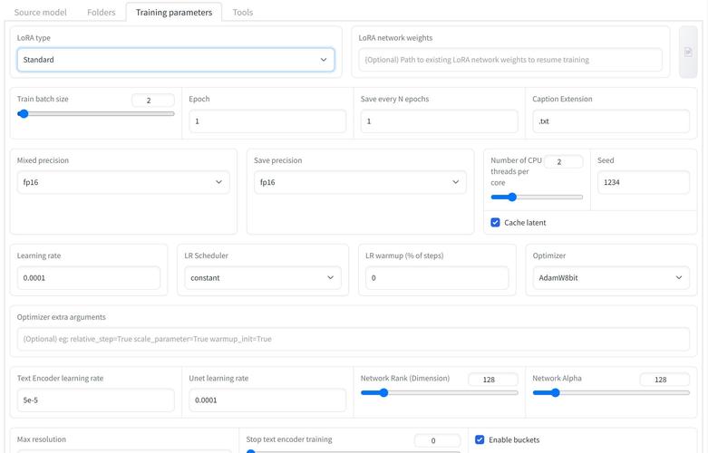Click the Caption Extension text box

611,121
